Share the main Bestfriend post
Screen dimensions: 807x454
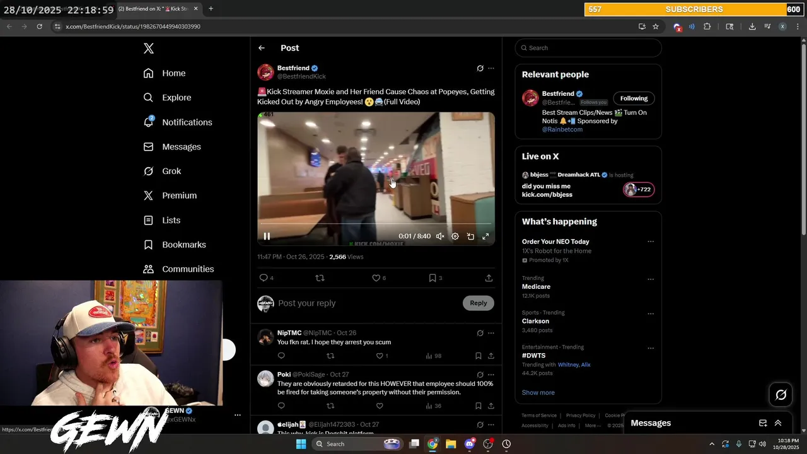489,278
